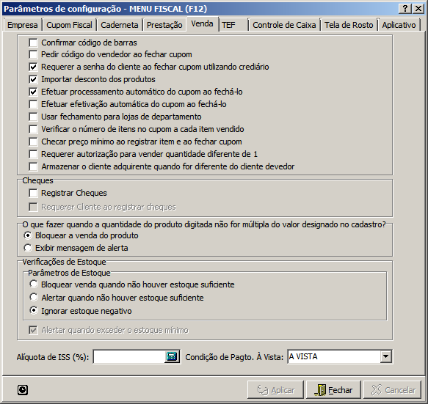Check Pedir código do vendedor checkbox

[x=33, y=54]
